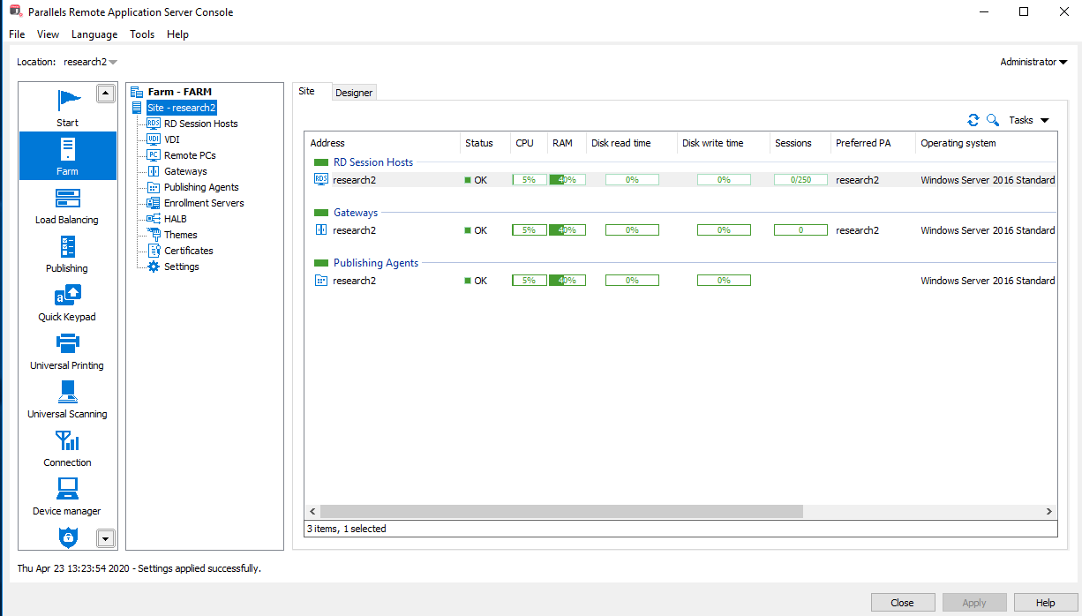Click Preferred PA column header

[x=873, y=143]
